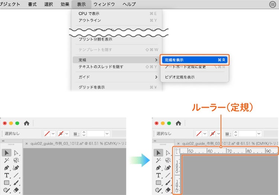279x195 pixels.
Task: Collapse toolbar arrows in left window
Action: pyautogui.click(x=3, y=141)
